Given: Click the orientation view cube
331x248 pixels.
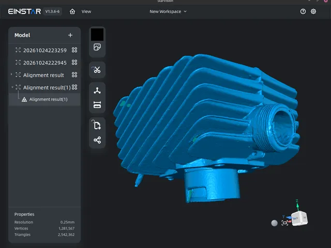Looking at the screenshot, I should [299, 219].
